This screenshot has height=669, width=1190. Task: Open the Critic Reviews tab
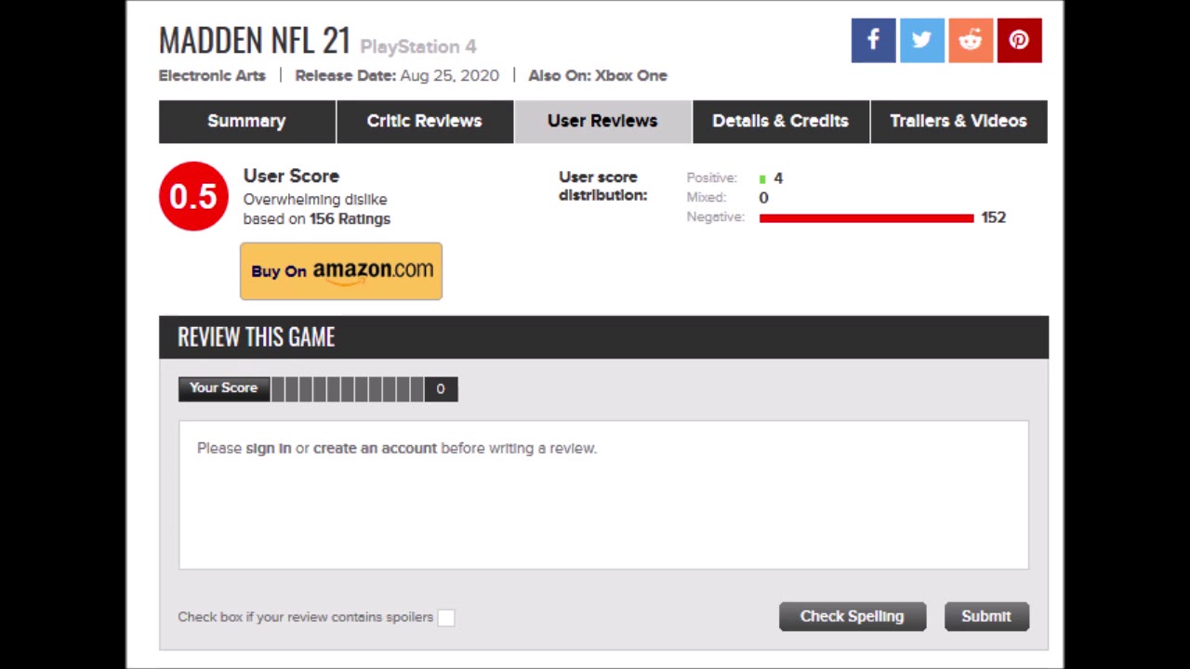coord(425,122)
